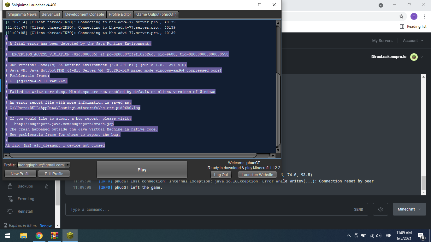Focus the Type a command input field
This screenshot has height=242, width=431.
coord(208,210)
